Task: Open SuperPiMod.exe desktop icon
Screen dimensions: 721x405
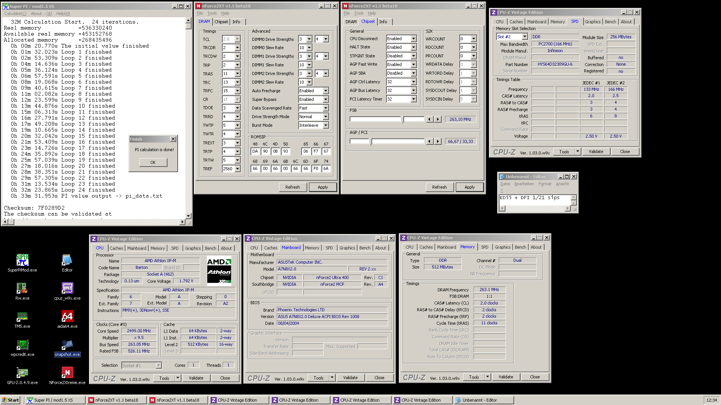Action: pyautogui.click(x=22, y=262)
